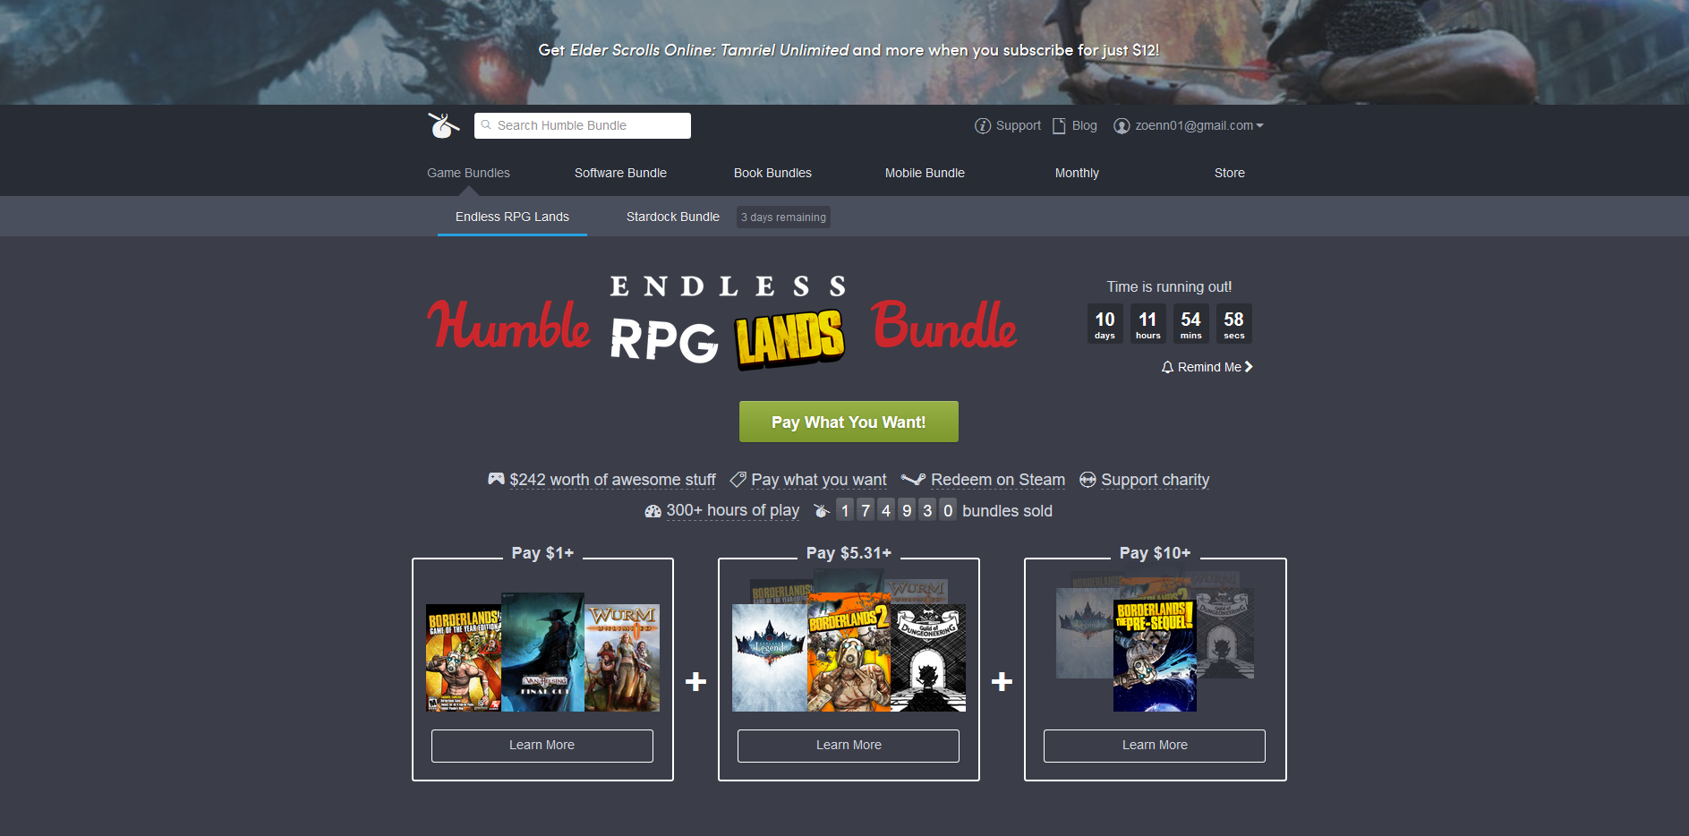Open the zoenn01@gmail.com account dropdown
Viewport: 1689px width, 836px height.
(x=1199, y=125)
